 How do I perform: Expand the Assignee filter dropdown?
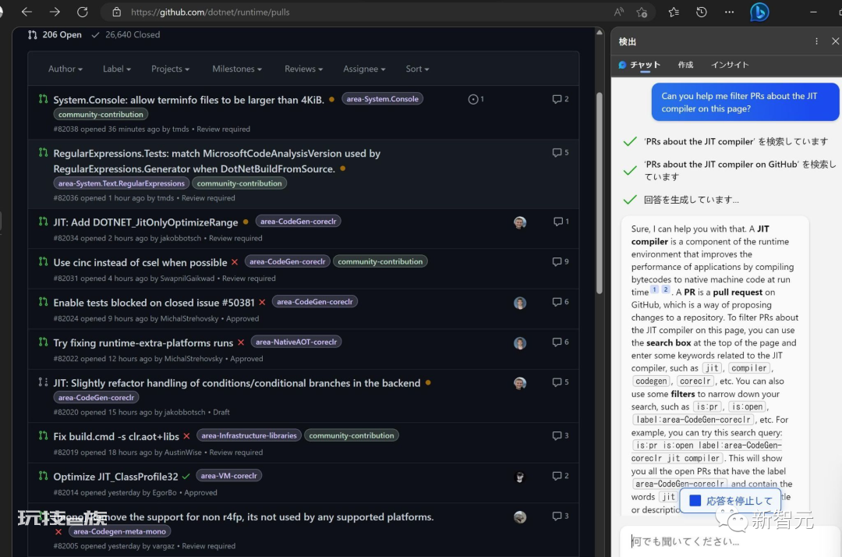click(x=364, y=69)
